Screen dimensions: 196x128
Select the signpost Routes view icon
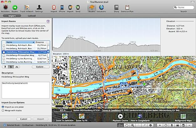tap(92, 7)
